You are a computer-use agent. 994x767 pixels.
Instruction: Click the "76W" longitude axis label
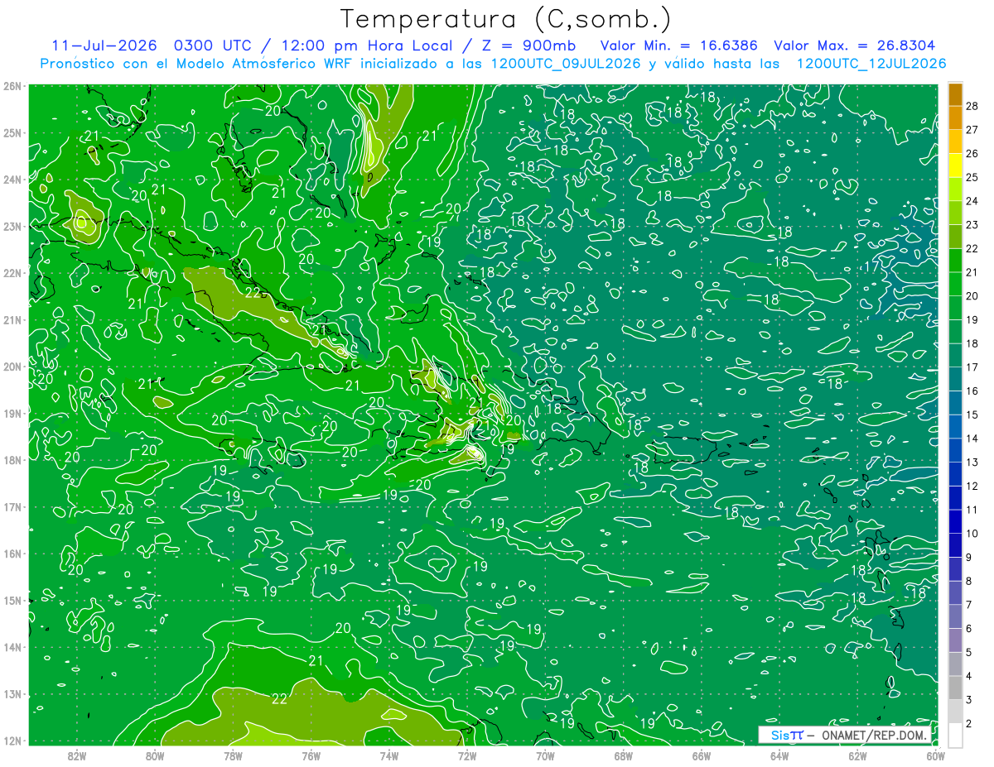(311, 755)
